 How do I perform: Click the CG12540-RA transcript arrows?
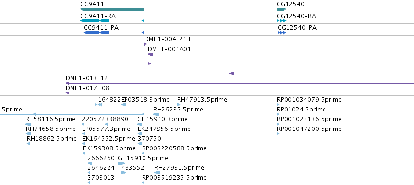[x=282, y=21]
